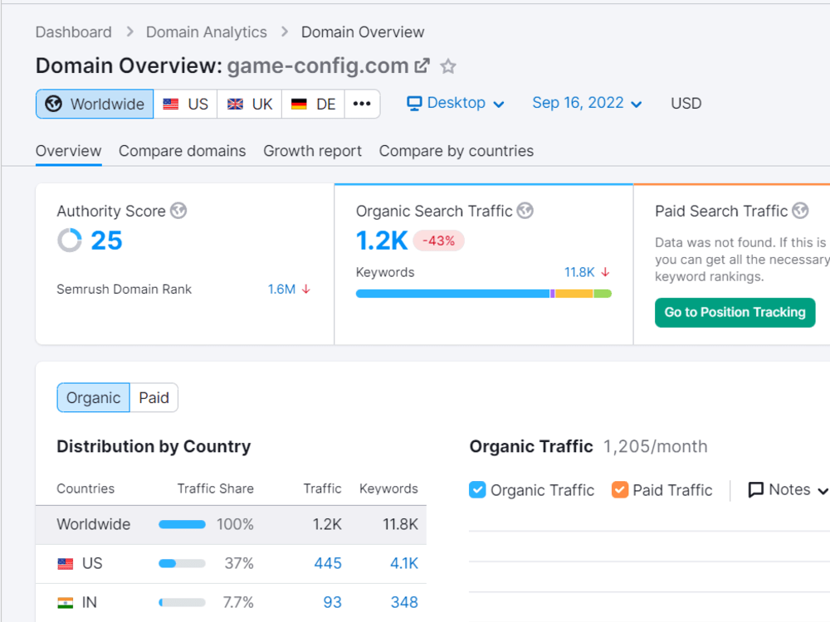Open the Desktop device dropdown
The image size is (830, 622).
point(455,103)
